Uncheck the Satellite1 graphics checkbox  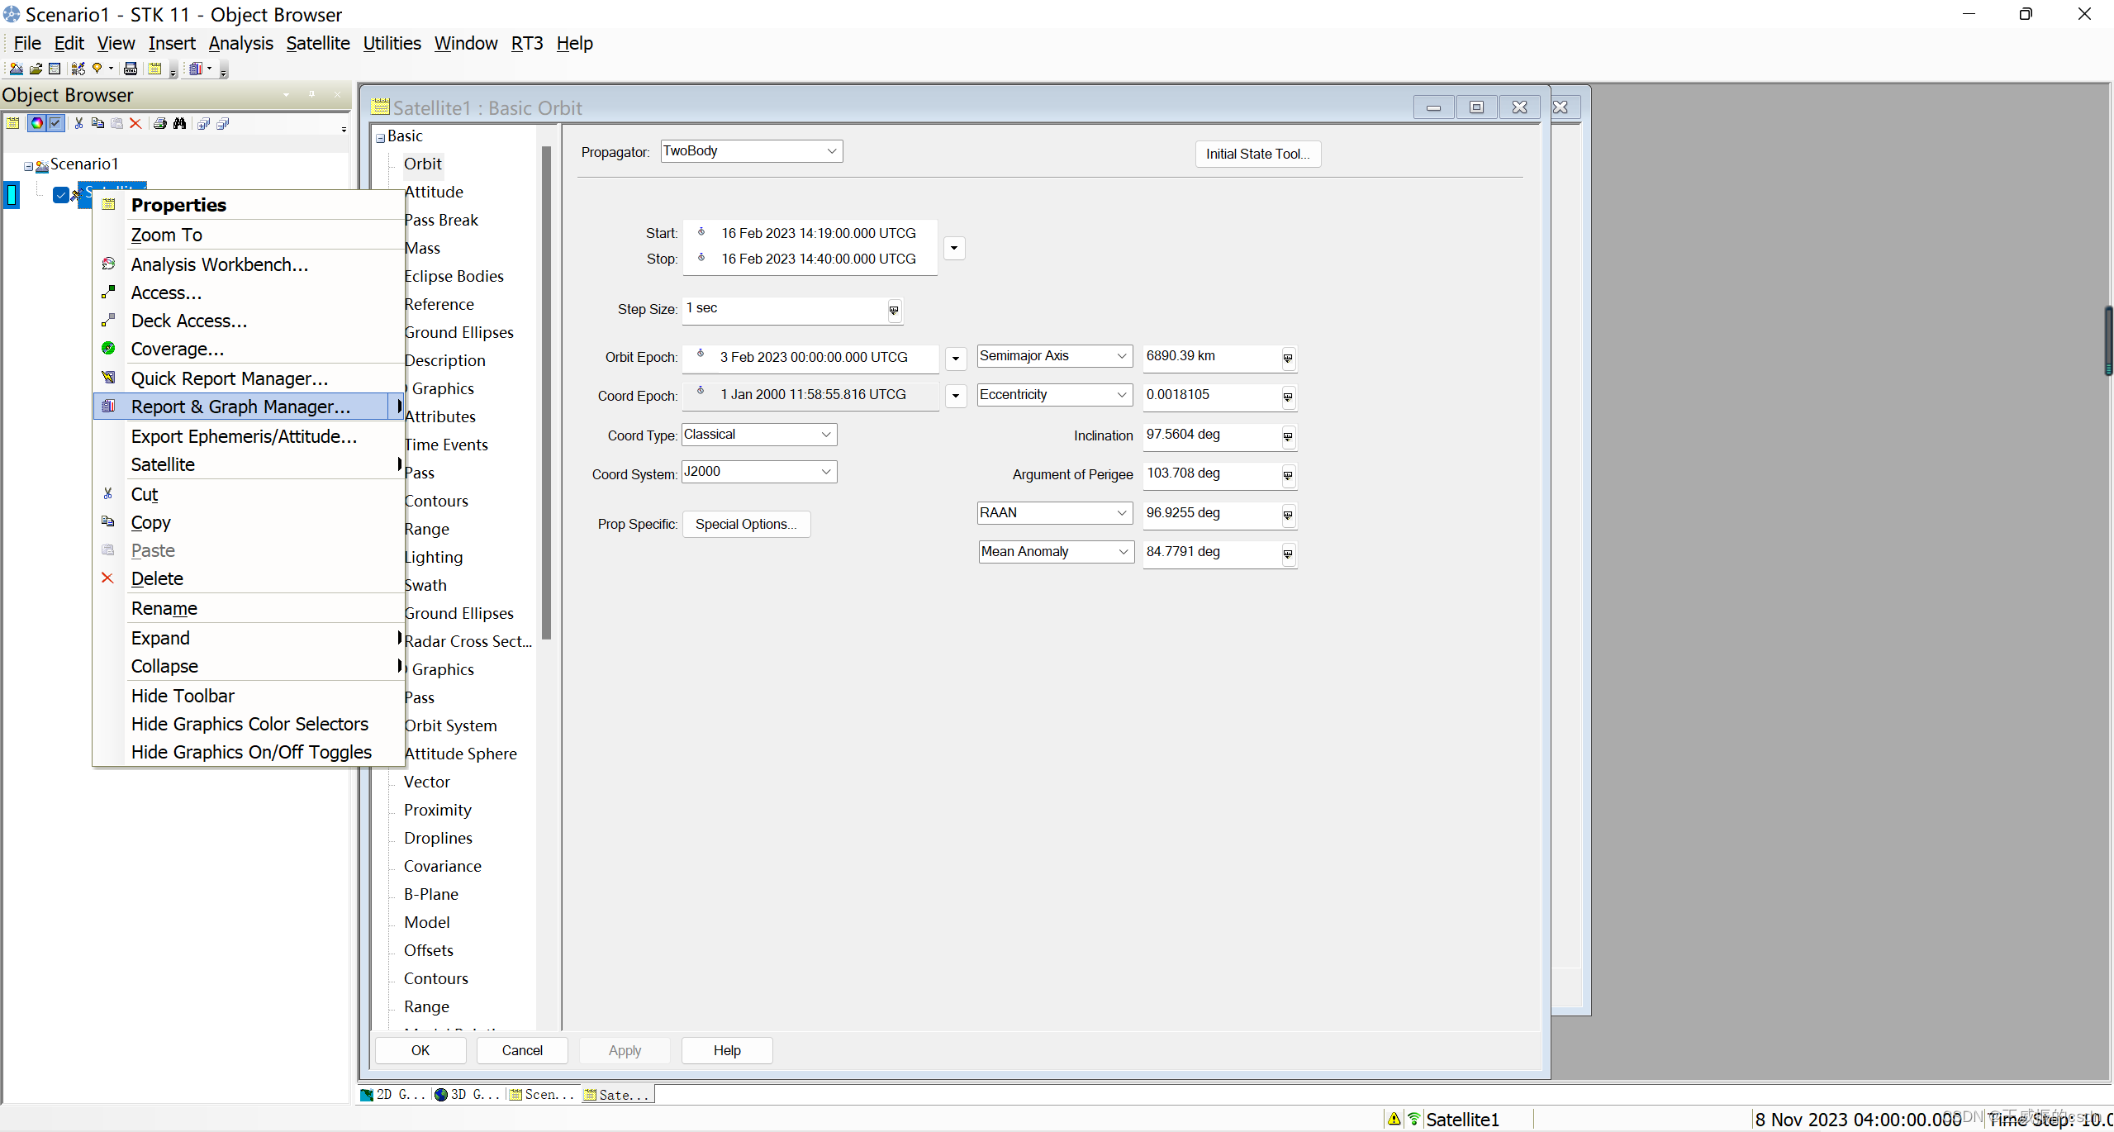click(60, 195)
